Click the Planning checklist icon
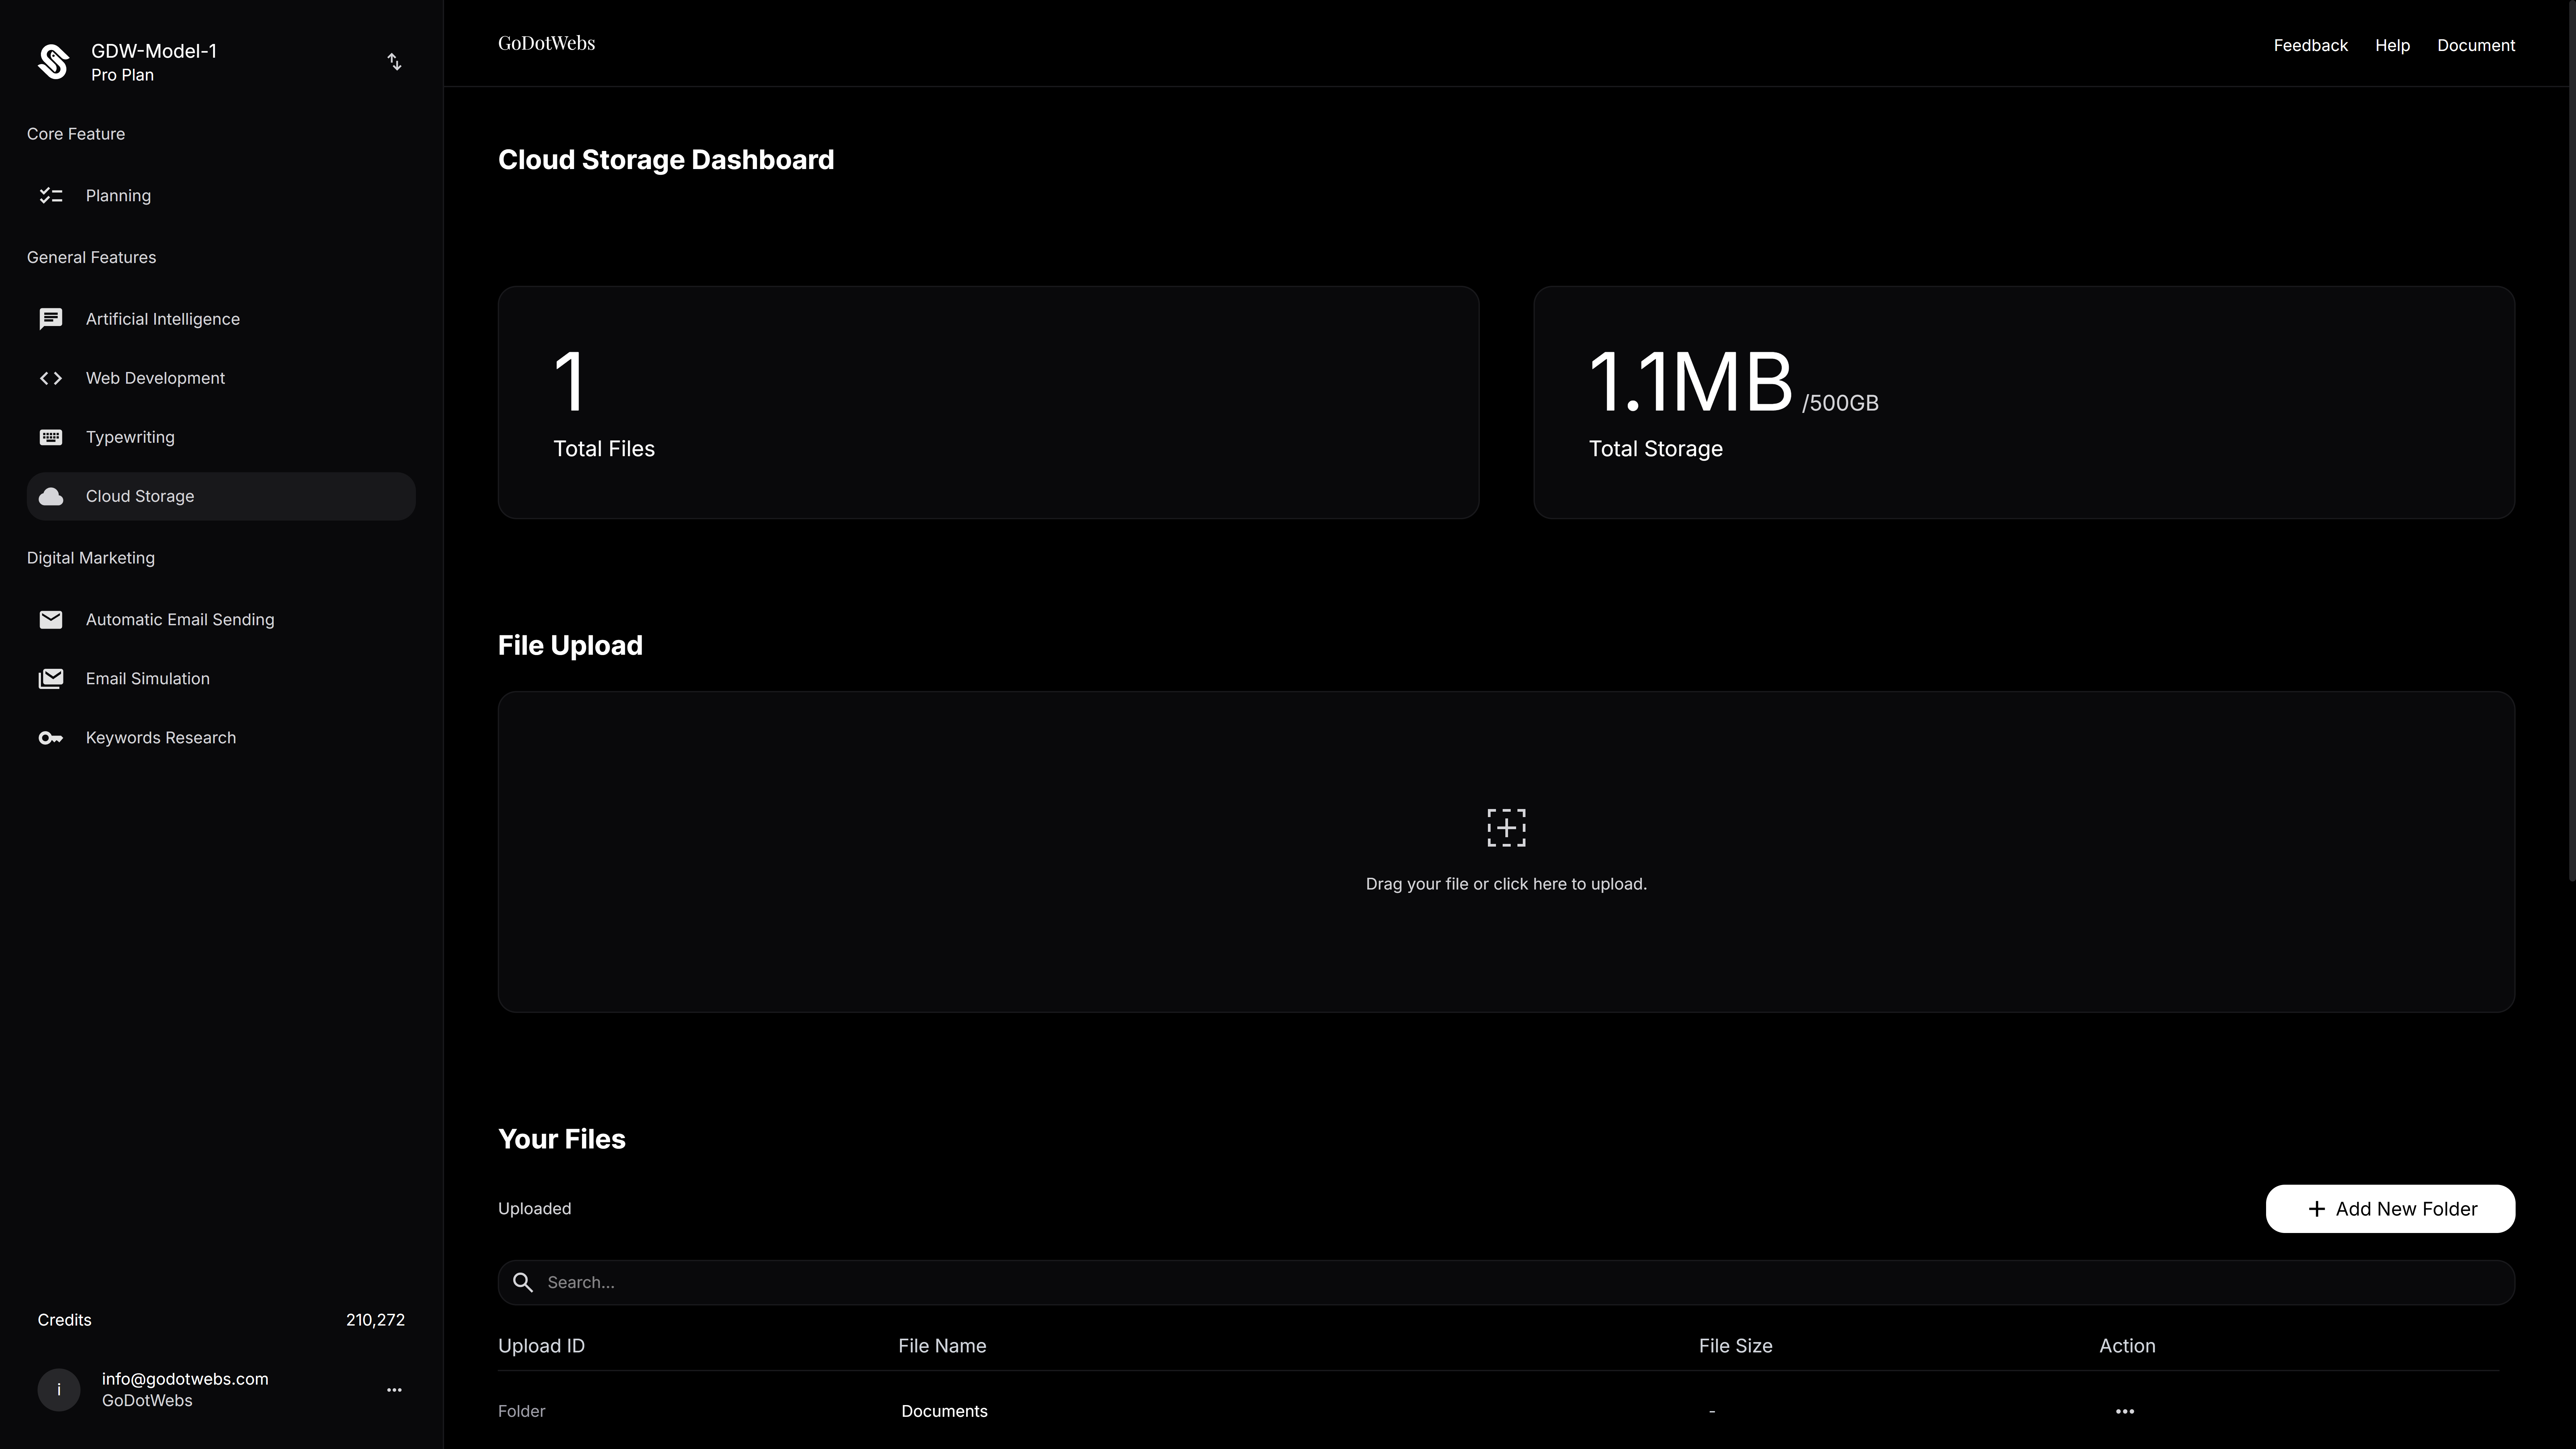 [51, 196]
